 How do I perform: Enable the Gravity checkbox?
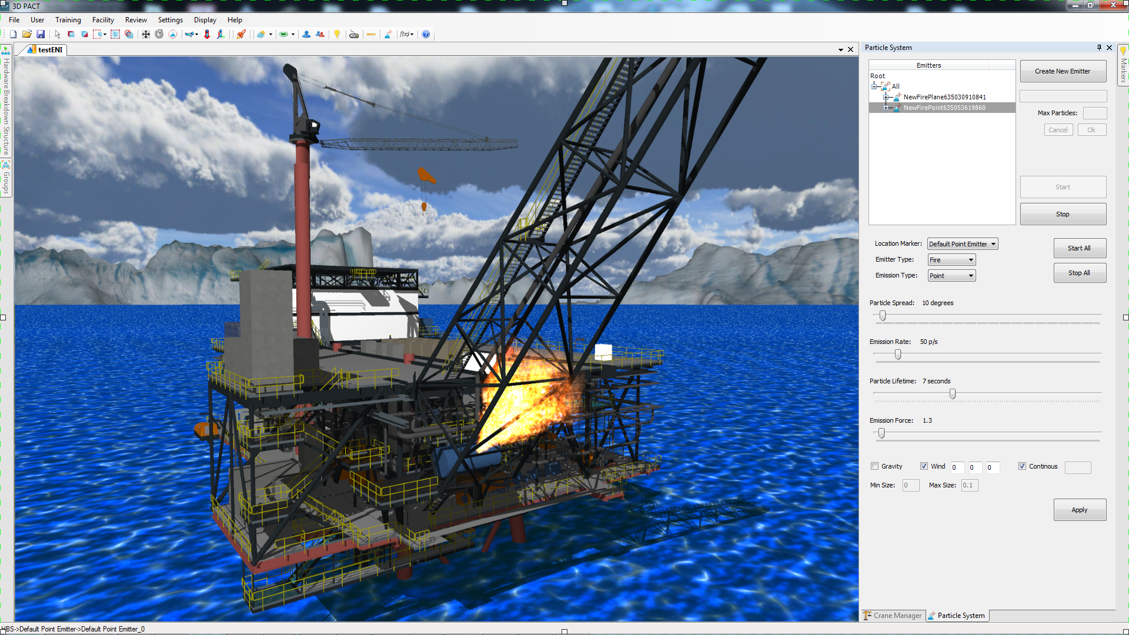pos(874,466)
